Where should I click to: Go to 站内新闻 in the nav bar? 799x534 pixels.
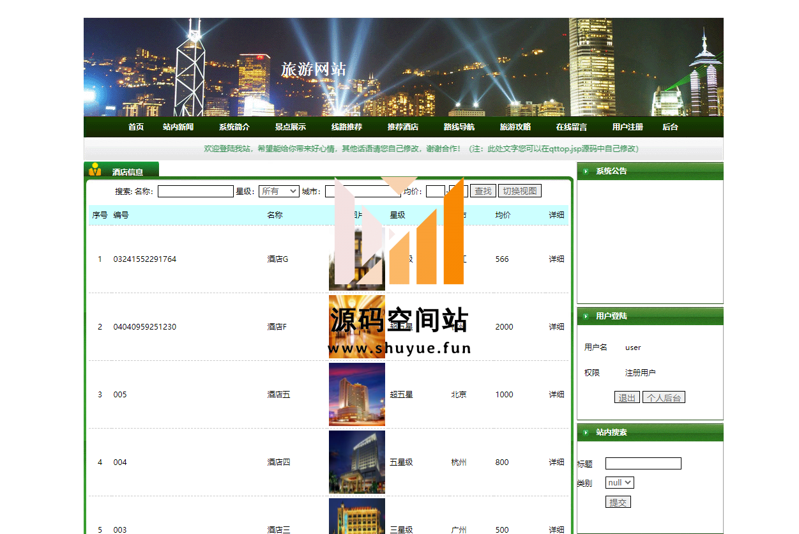(x=178, y=127)
